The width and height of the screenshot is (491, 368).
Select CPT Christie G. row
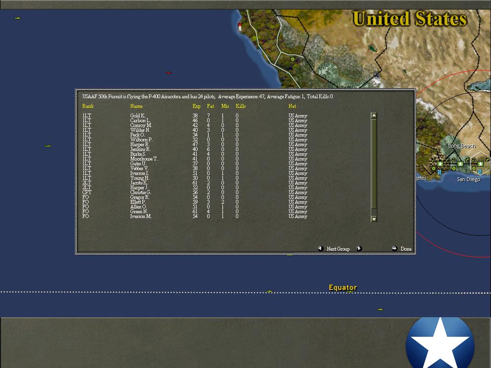coord(195,193)
